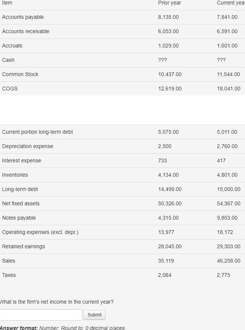Click the Prior year column header

click(168, 3)
